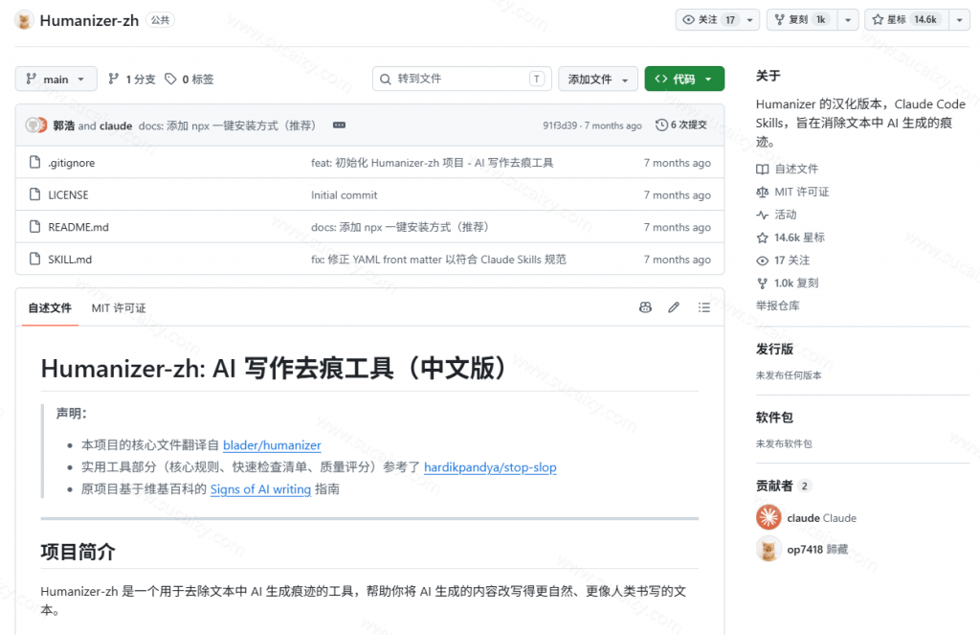Open the 软件包 packages heading
Screen dimensions: 980x635
[x=774, y=417]
